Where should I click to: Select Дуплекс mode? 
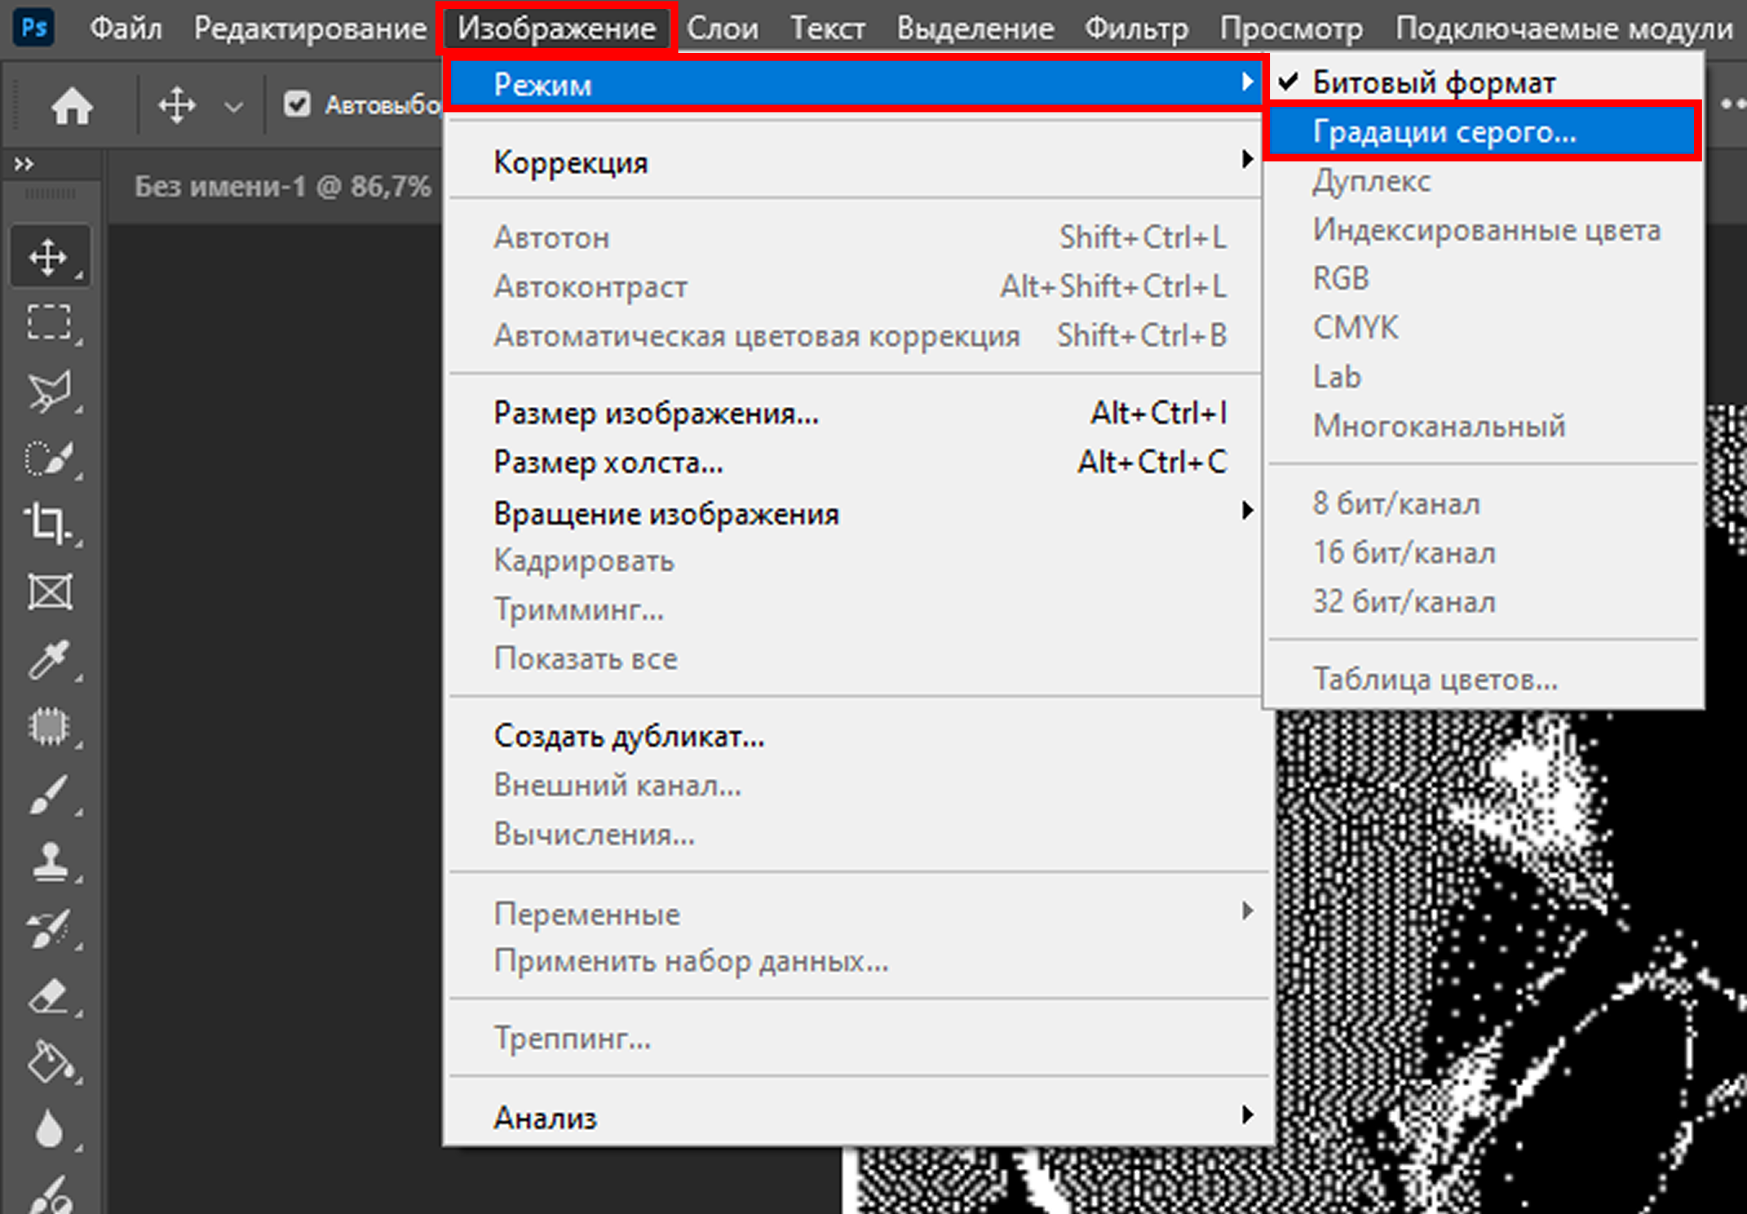click(1483, 180)
